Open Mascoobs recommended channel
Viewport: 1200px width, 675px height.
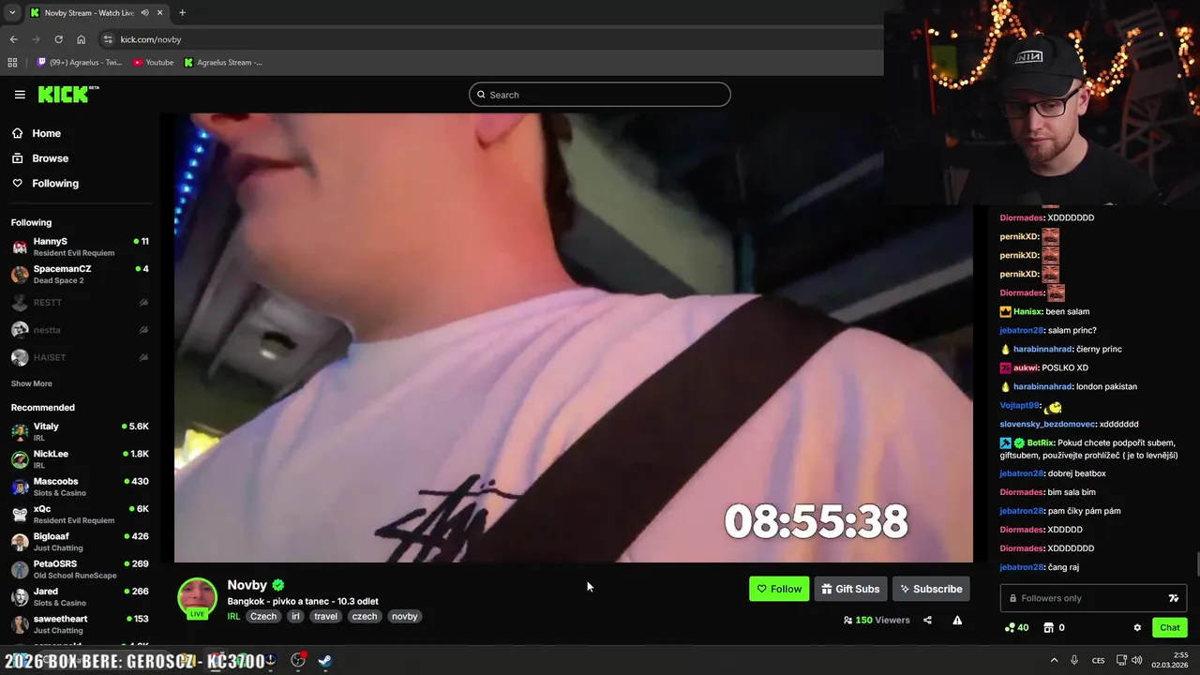[80, 487]
